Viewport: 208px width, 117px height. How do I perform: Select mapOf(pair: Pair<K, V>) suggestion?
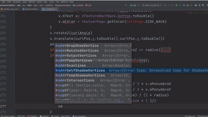coord(93,90)
